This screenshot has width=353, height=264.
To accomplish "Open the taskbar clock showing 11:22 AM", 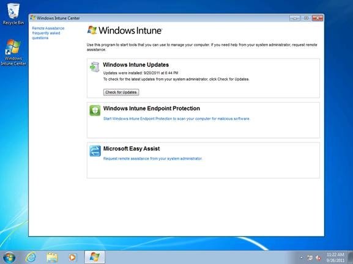I will pyautogui.click(x=335, y=257).
